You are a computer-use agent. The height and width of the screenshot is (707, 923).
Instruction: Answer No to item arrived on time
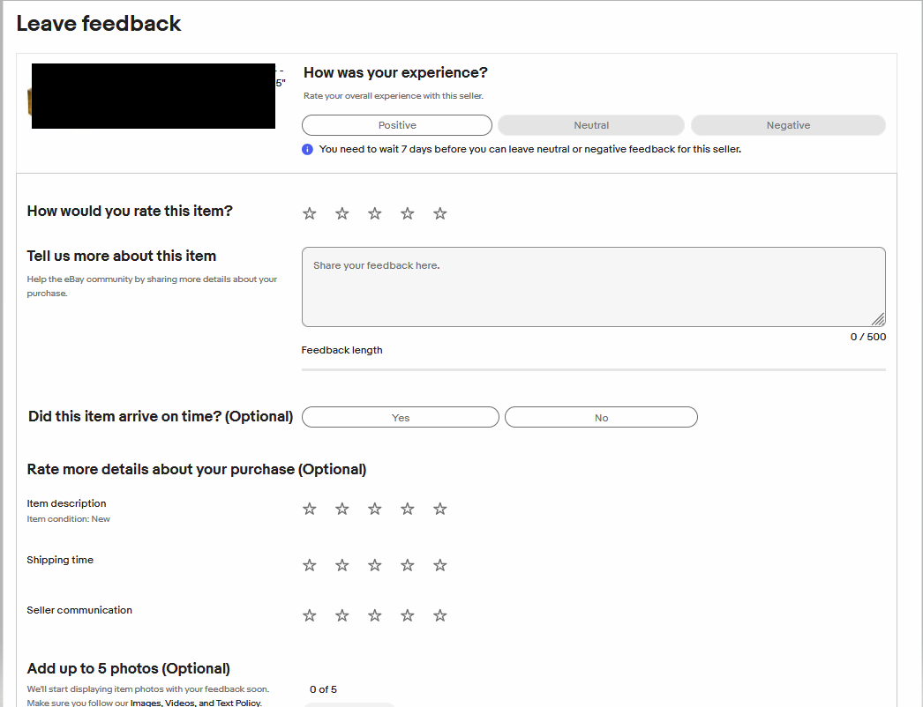click(601, 417)
